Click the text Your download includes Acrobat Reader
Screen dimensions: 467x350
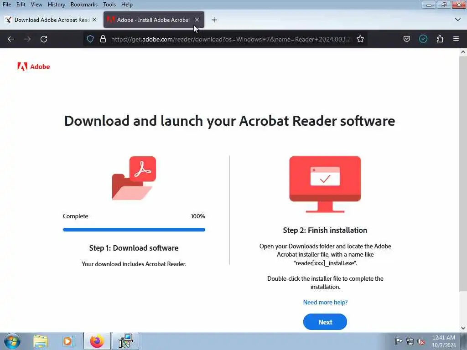coord(134,264)
